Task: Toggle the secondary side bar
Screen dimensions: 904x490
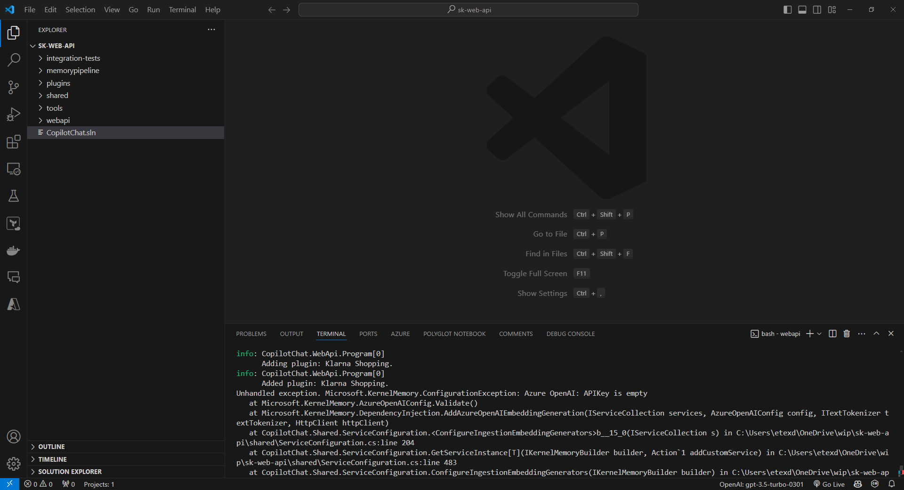Action: click(817, 9)
